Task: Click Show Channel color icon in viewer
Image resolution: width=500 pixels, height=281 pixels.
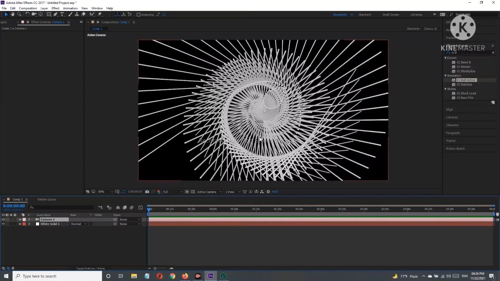Action: click(x=158, y=192)
